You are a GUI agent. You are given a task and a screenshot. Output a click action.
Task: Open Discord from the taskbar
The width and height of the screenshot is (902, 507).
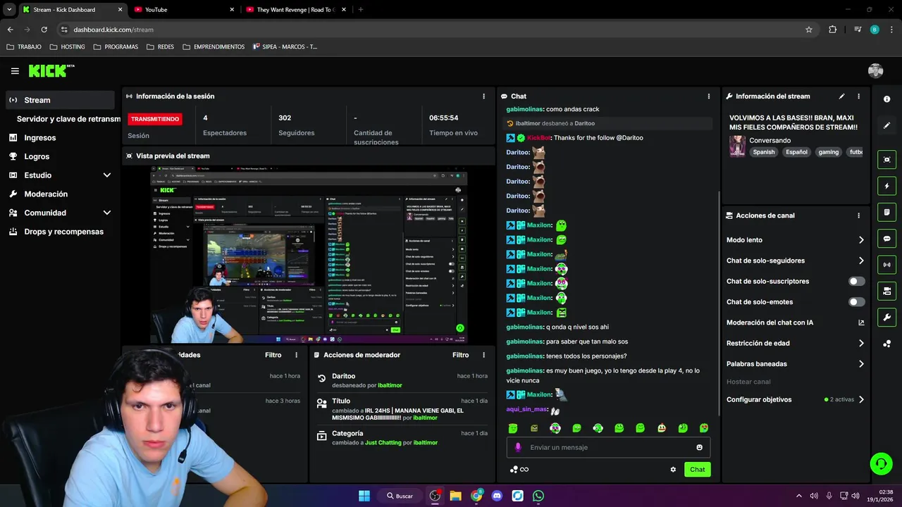tap(497, 496)
